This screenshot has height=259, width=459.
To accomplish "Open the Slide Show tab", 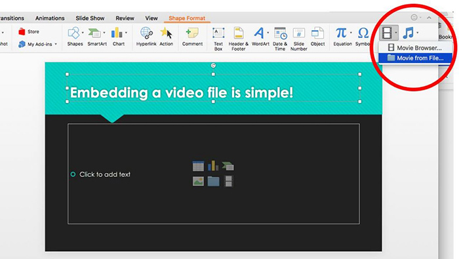I will (90, 18).
